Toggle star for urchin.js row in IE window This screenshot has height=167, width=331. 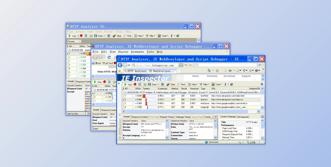pos(133,103)
